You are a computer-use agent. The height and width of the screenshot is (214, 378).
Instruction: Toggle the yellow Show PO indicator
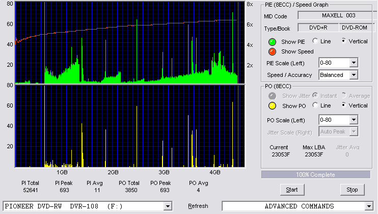click(x=272, y=106)
